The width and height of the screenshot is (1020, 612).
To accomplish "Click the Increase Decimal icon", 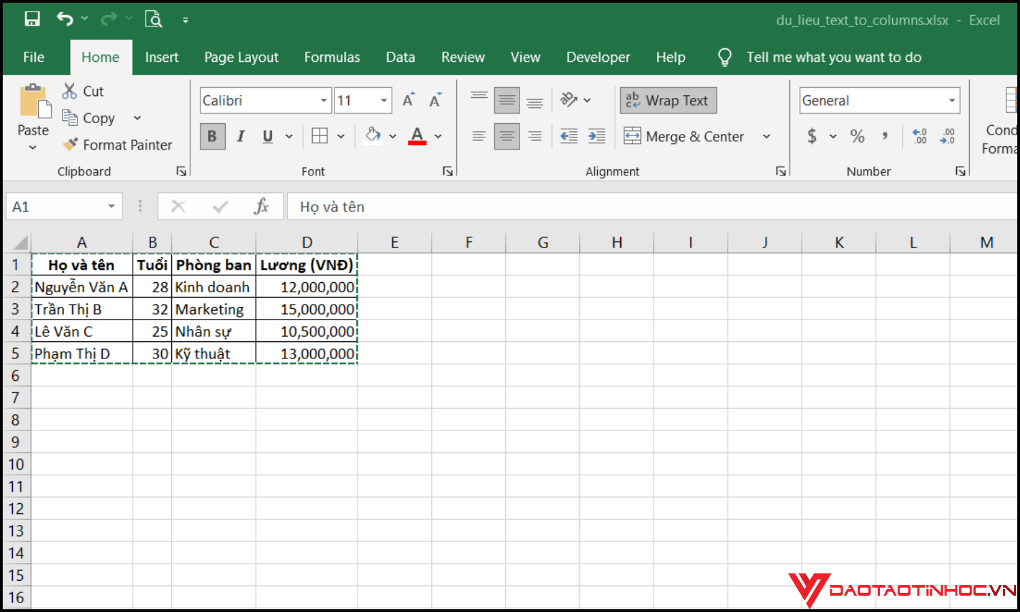I will (x=919, y=137).
